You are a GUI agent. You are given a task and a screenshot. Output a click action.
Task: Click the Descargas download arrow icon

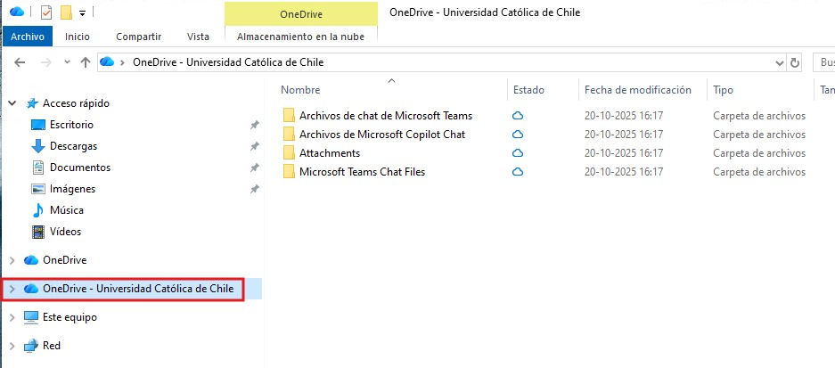[38, 146]
